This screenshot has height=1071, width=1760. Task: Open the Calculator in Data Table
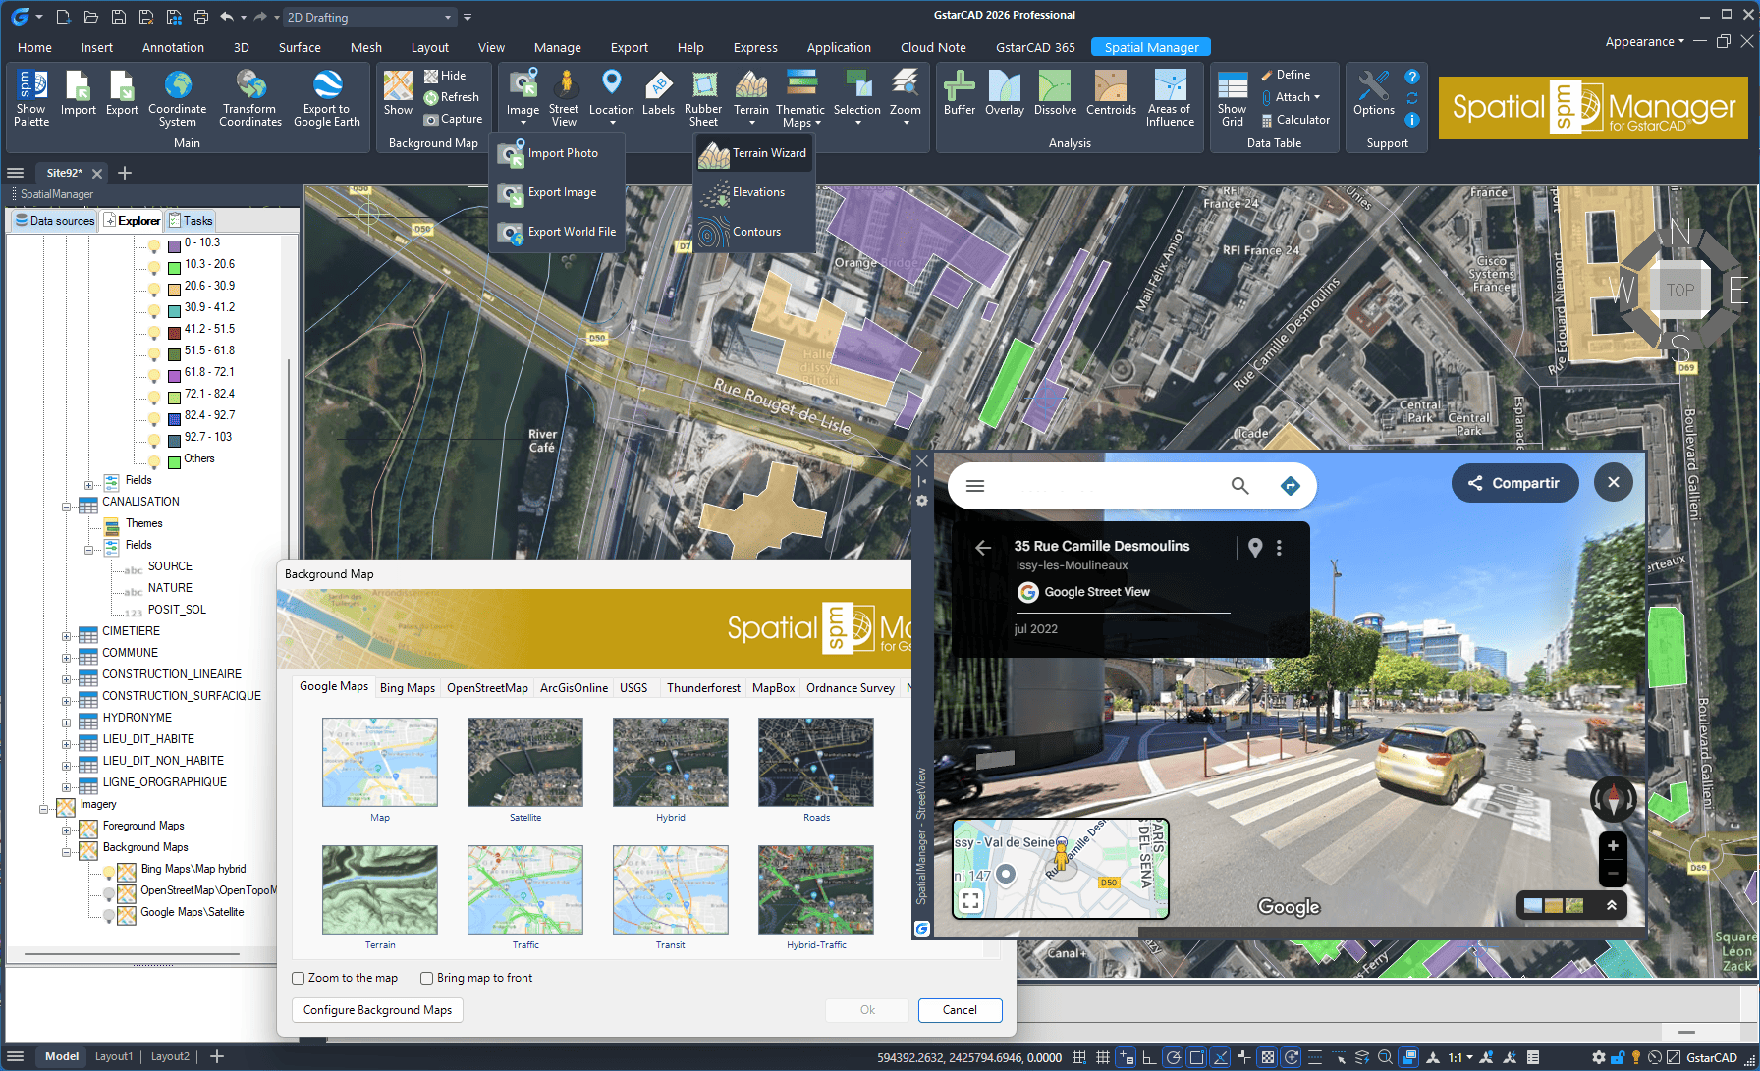click(1295, 120)
